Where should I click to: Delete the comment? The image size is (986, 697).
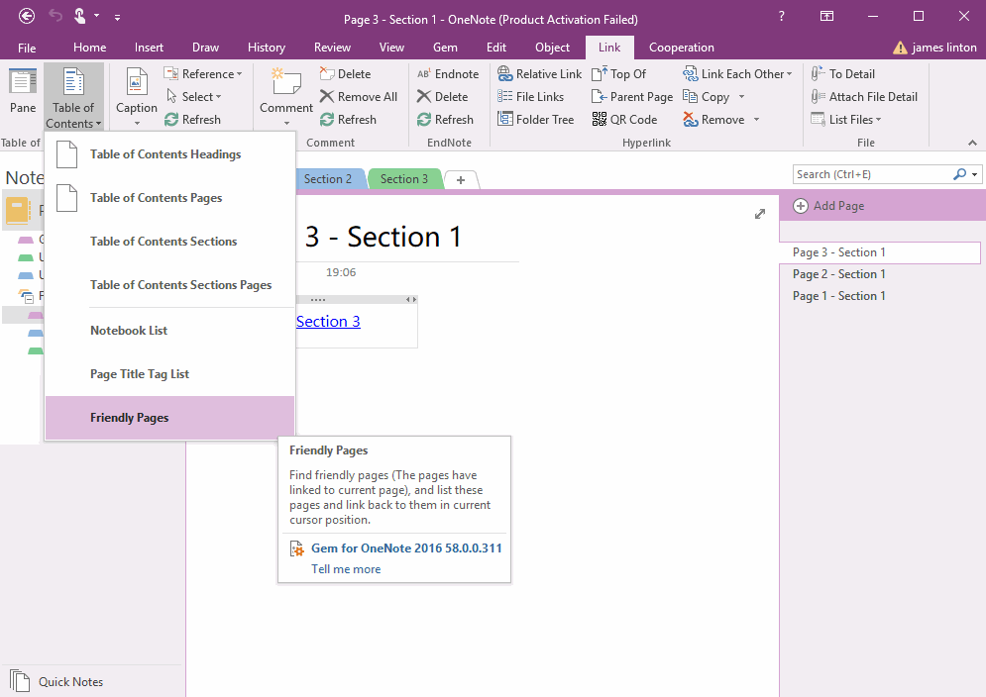[x=345, y=74]
